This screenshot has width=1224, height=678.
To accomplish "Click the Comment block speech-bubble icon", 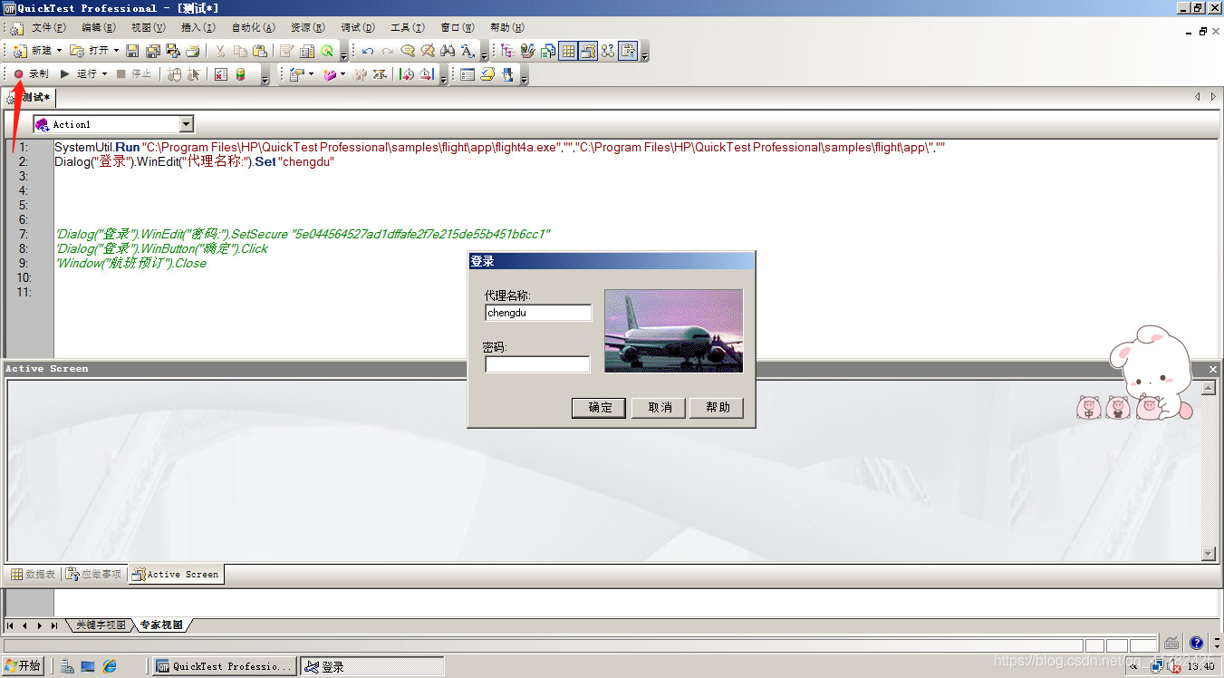I will [409, 51].
